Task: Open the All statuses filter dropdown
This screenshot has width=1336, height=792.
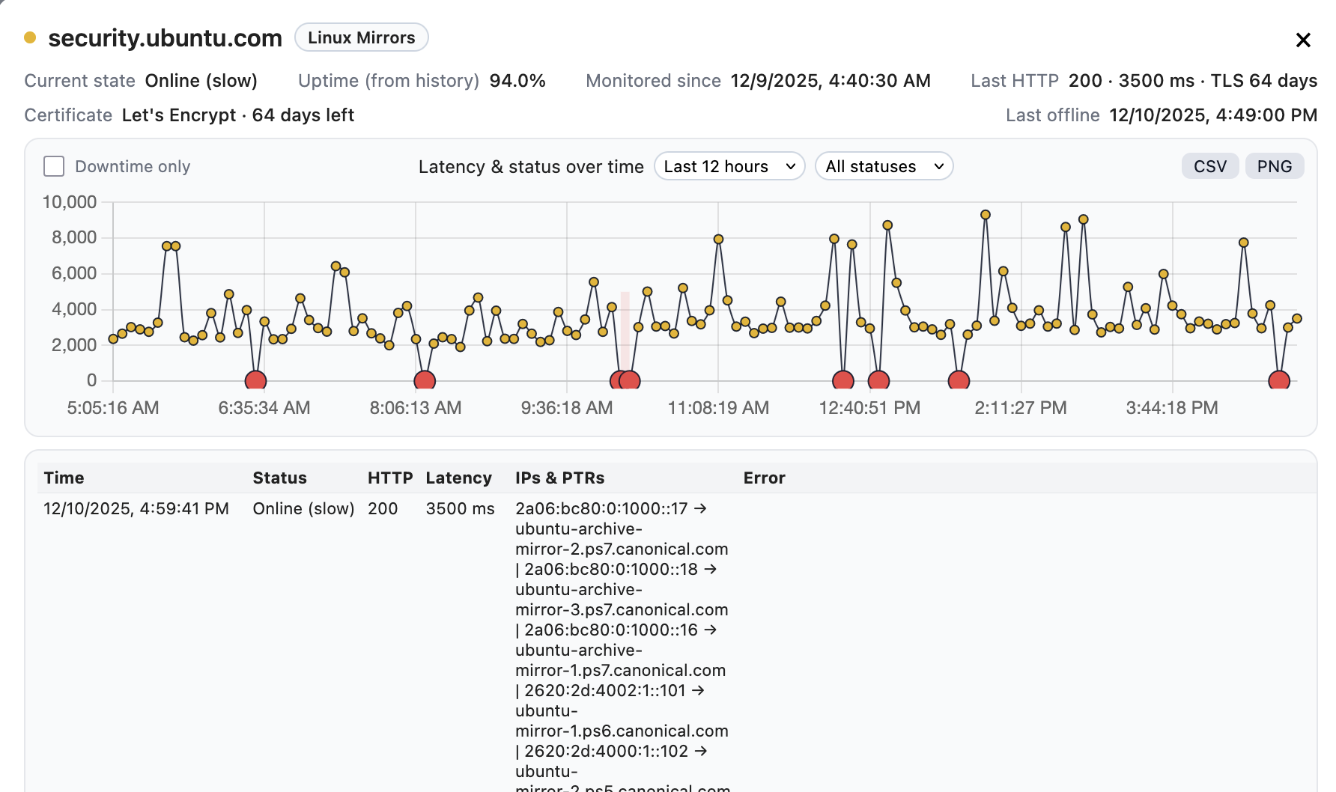Action: click(884, 166)
